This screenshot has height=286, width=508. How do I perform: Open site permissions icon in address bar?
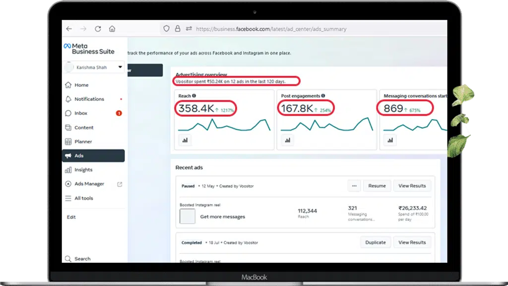pyautogui.click(x=189, y=29)
